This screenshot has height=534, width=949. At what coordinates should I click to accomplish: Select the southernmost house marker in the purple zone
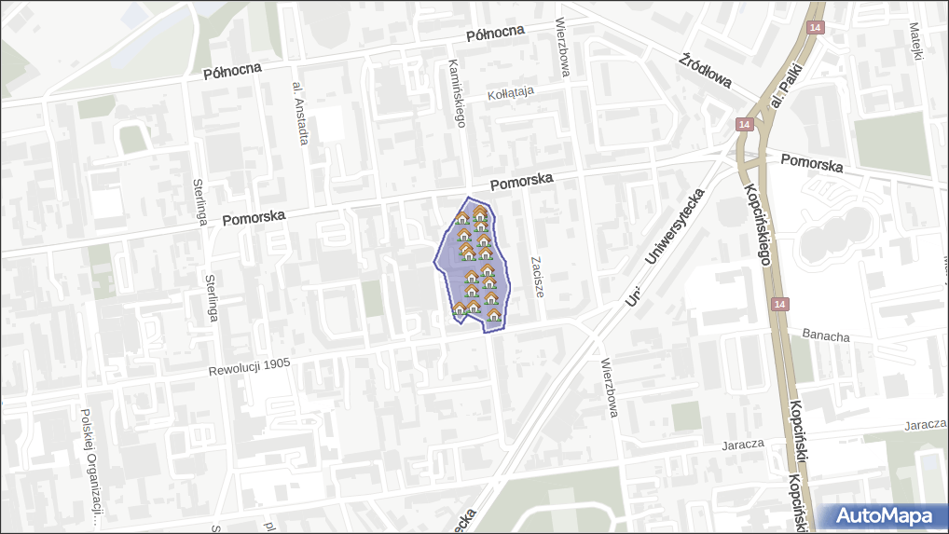point(494,316)
